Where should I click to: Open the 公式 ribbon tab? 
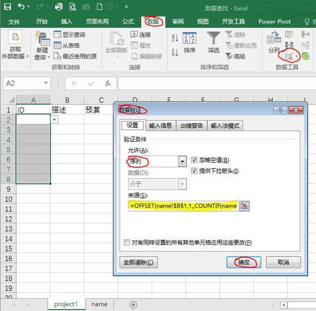click(128, 22)
